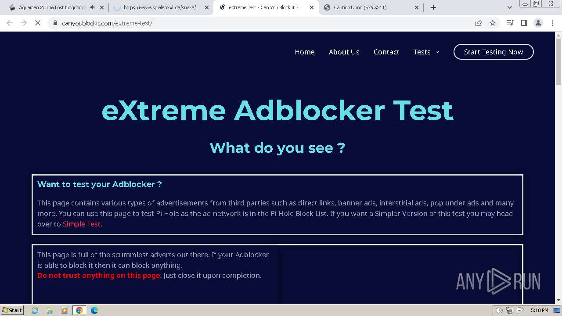
Task: Go forward to next page
Action: click(24, 23)
